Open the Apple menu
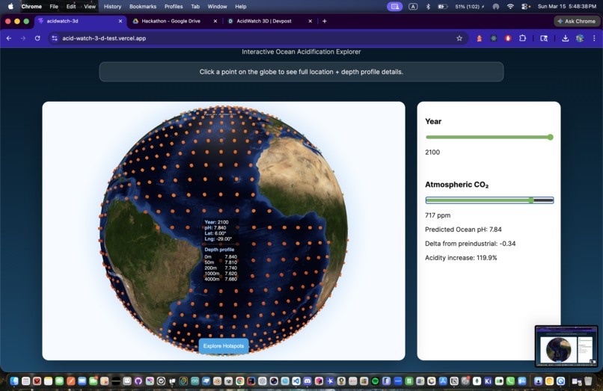Image resolution: width=603 pixels, height=391 pixels. tap(10, 7)
